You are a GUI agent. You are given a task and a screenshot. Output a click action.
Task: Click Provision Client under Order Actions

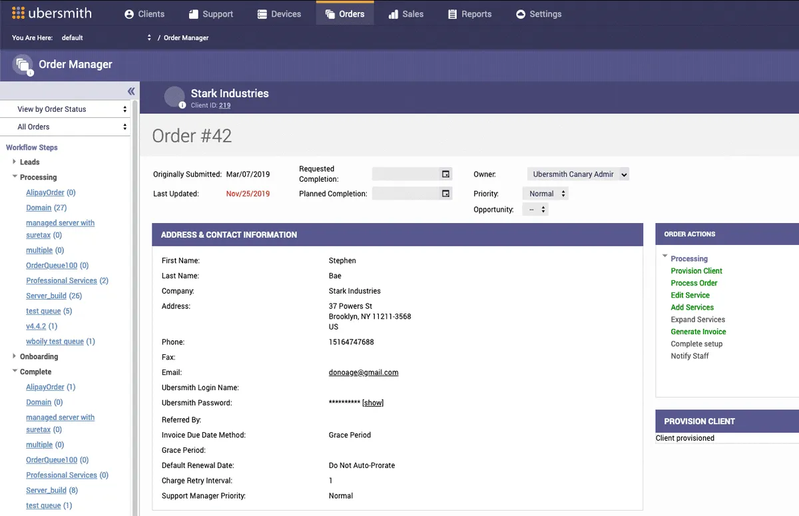point(696,270)
